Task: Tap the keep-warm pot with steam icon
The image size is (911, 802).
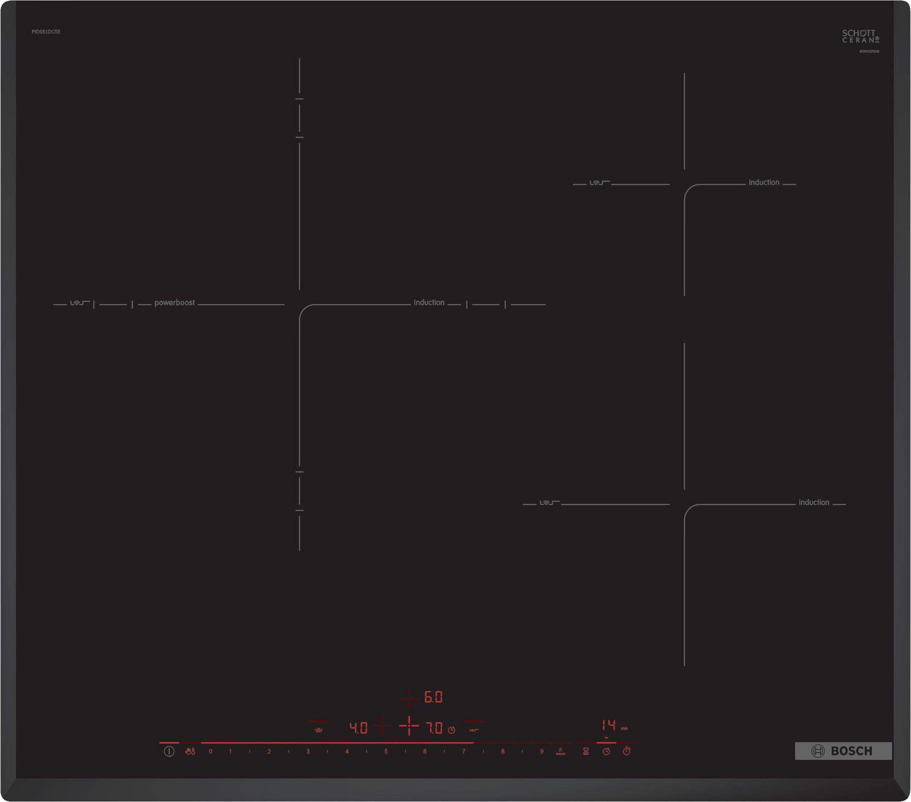Action: coord(319,730)
